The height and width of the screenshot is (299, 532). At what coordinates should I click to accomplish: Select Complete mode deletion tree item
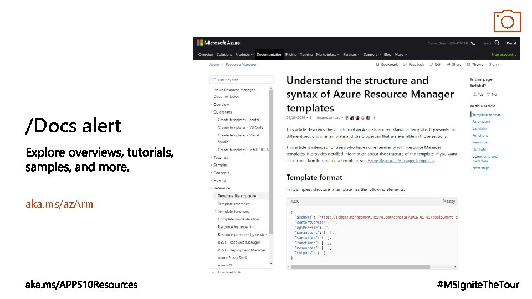[238, 219]
